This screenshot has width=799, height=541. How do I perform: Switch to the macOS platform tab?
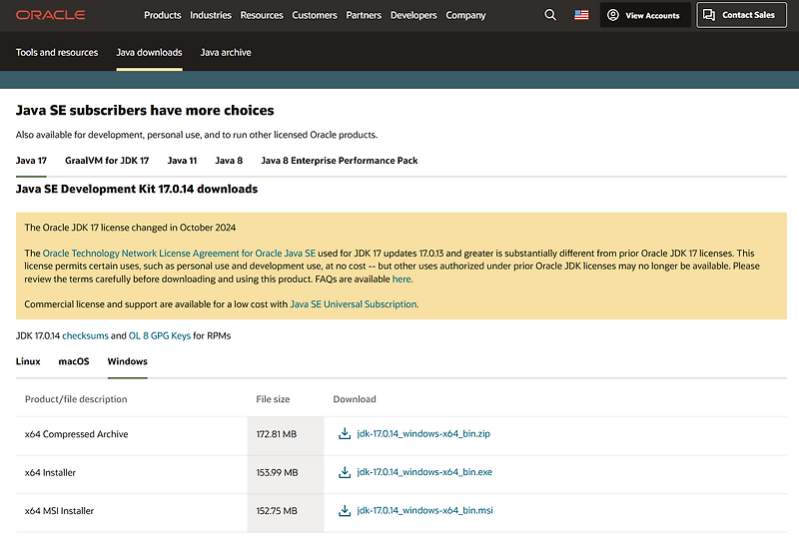[74, 361]
